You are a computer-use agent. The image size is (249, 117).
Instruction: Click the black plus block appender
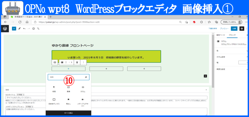tap(205, 76)
